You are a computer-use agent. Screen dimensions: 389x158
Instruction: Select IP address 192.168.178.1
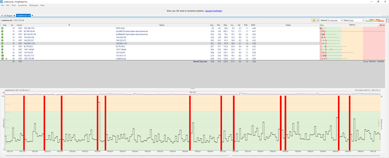tap(29, 28)
